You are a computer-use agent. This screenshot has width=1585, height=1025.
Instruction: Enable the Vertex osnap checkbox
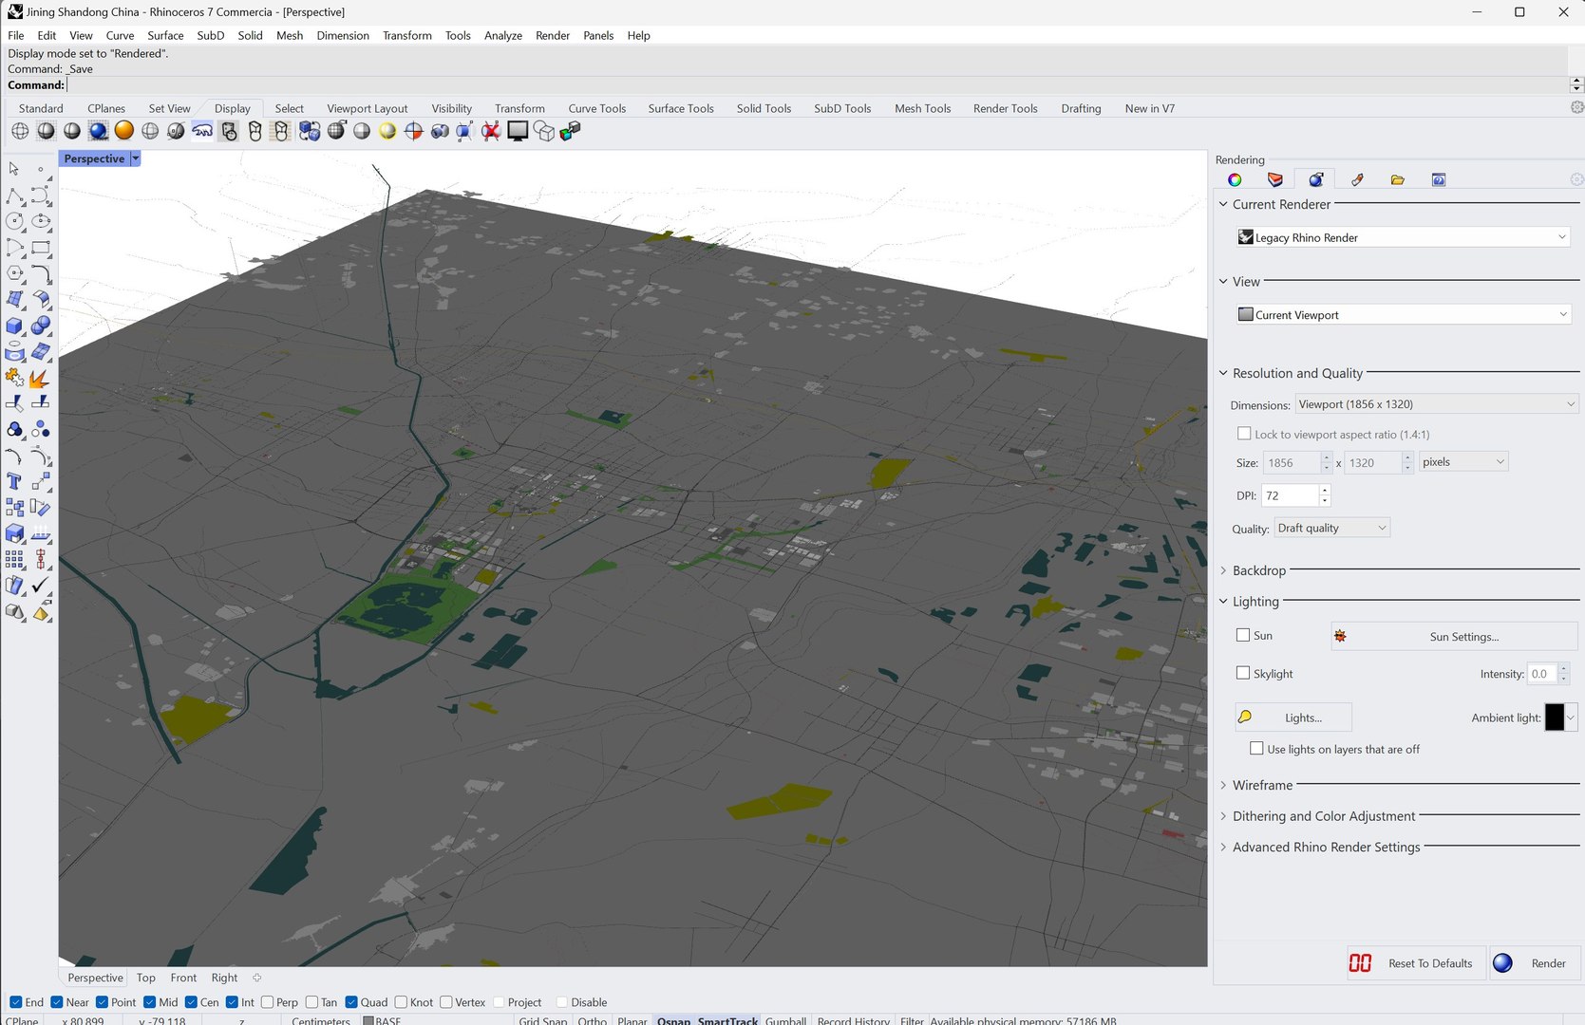446,1002
